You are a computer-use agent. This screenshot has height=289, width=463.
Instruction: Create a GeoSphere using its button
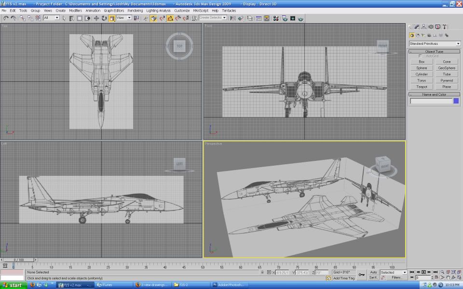pos(447,68)
